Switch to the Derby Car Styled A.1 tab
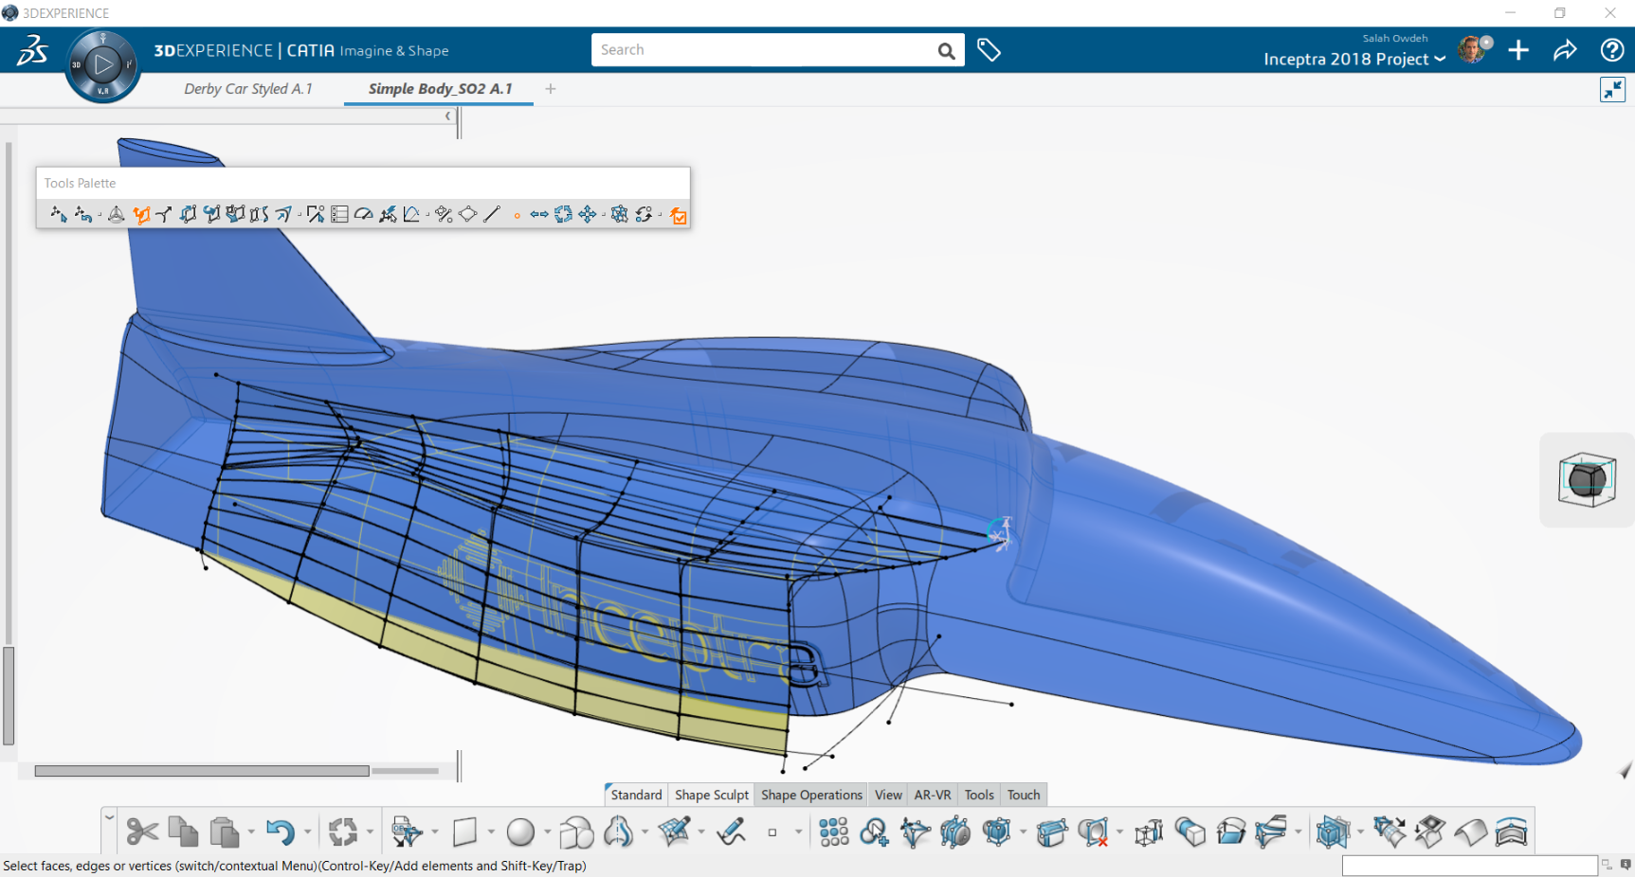The width and height of the screenshot is (1635, 877). click(247, 89)
